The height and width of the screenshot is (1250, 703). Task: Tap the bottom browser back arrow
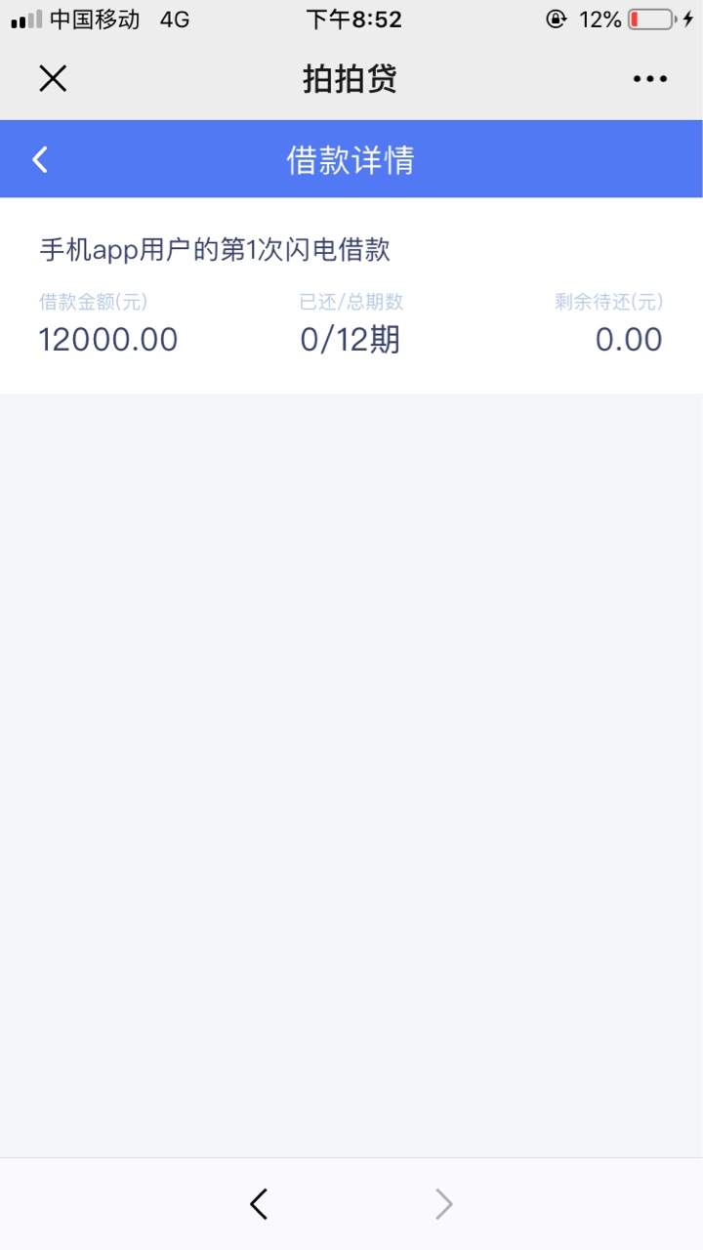click(259, 1204)
